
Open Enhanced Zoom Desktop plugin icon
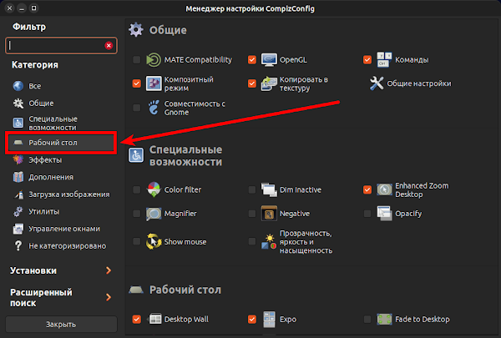[384, 189]
